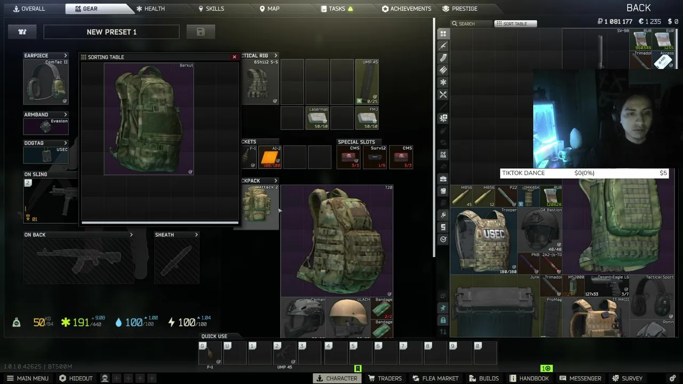Select the EUR cash stack in stash
The image size is (683, 384).
(x=663, y=39)
